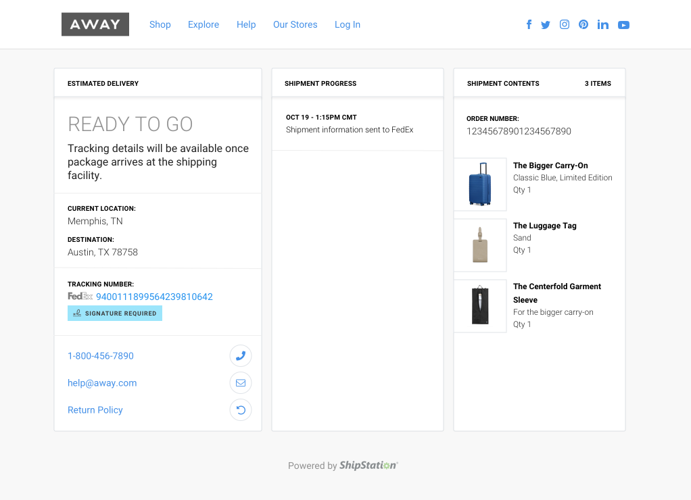Viewport: 691px width, 500px height.
Task: Open the Pinterest social icon
Action: [583, 25]
